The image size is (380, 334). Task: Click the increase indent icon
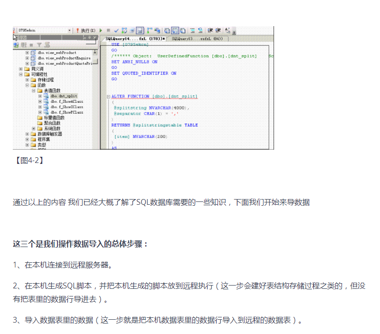tap(218, 30)
